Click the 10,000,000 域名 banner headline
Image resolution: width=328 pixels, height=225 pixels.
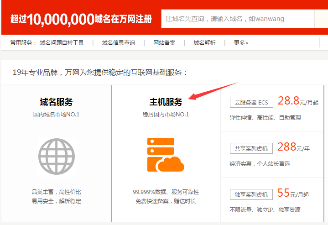81,19
